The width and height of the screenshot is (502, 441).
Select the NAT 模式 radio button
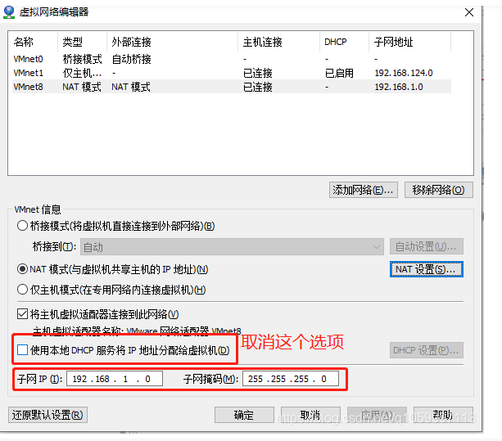pos(22,269)
